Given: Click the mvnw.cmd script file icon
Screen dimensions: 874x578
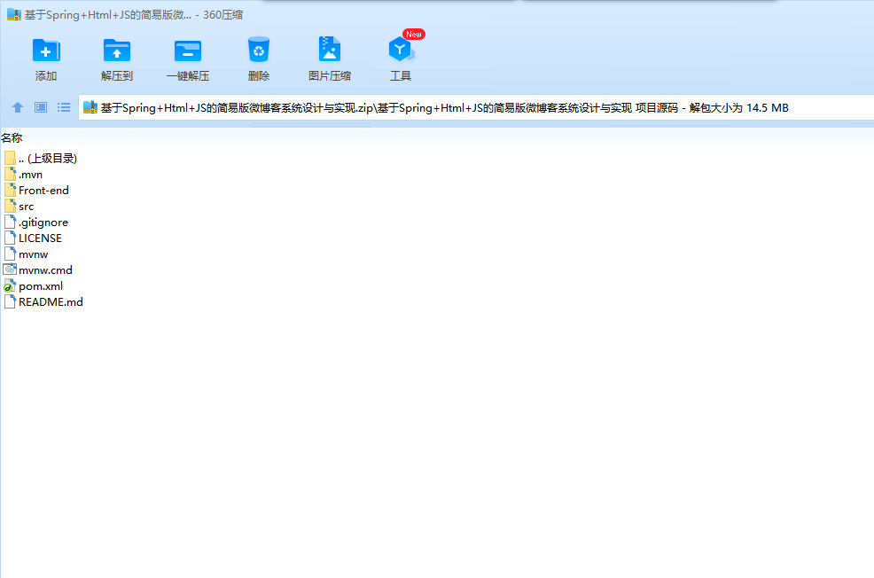Looking at the screenshot, I should pyautogui.click(x=10, y=269).
